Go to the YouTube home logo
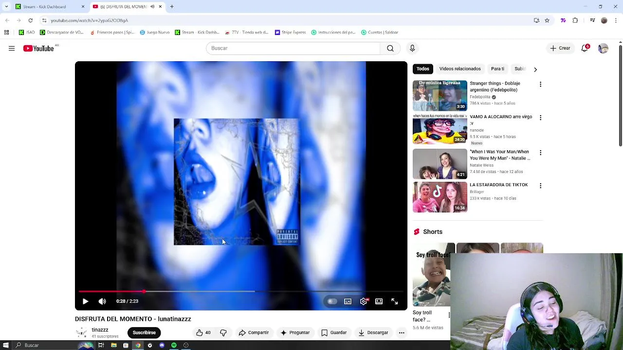The height and width of the screenshot is (350, 623). point(38,48)
